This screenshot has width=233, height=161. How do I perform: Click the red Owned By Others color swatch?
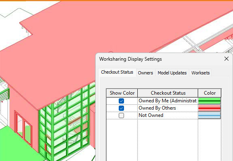click(x=209, y=108)
